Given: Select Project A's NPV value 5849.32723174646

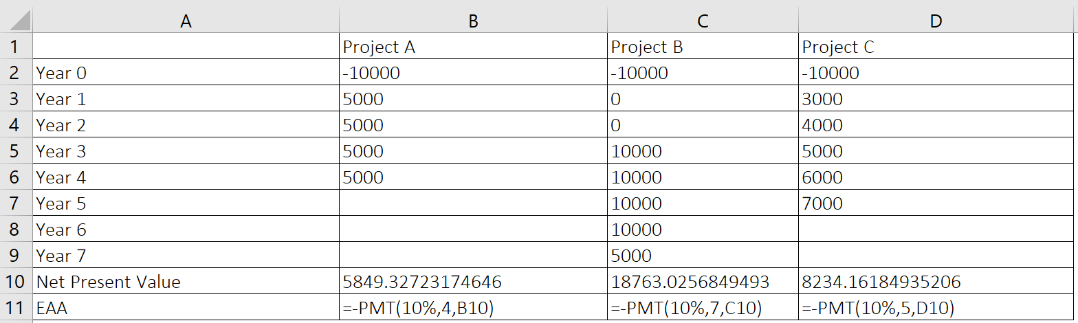Looking at the screenshot, I should [473, 281].
